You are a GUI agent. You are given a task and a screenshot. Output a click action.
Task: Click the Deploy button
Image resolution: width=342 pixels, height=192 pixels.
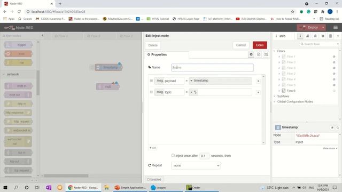tap(309, 27)
